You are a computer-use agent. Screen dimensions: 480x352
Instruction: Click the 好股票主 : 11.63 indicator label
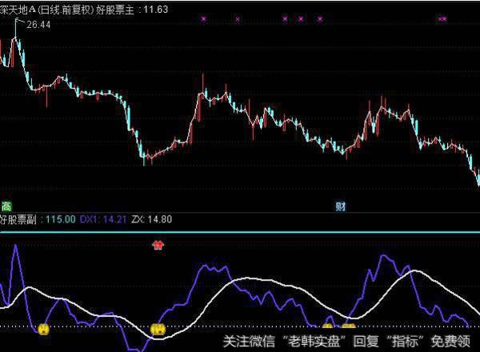click(x=132, y=10)
